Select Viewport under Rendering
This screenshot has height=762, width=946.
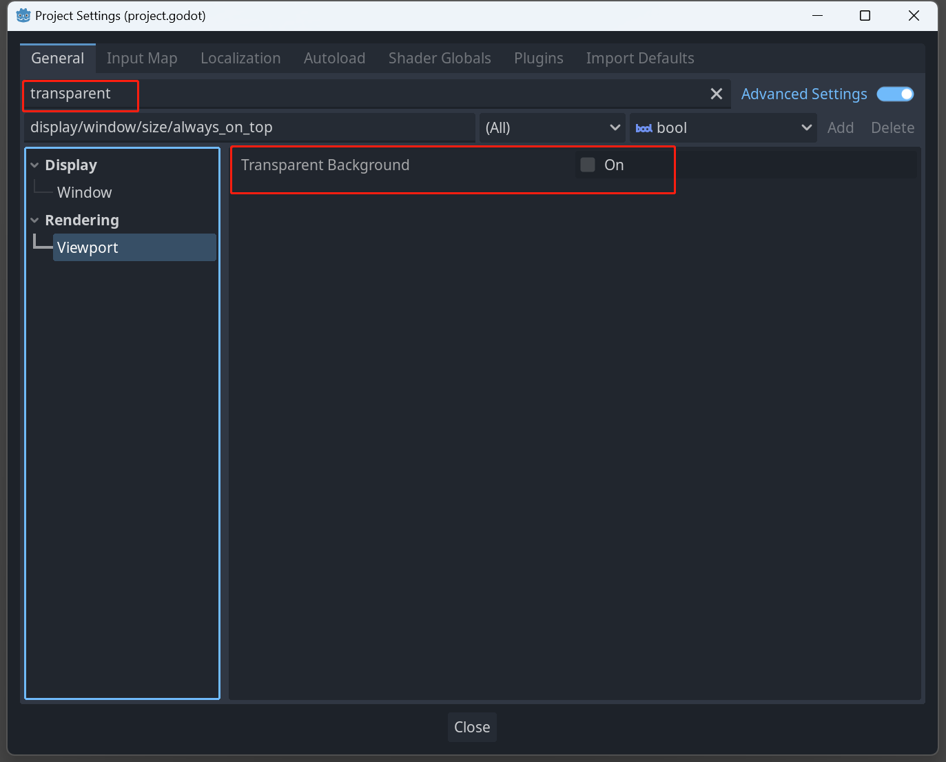pos(88,247)
